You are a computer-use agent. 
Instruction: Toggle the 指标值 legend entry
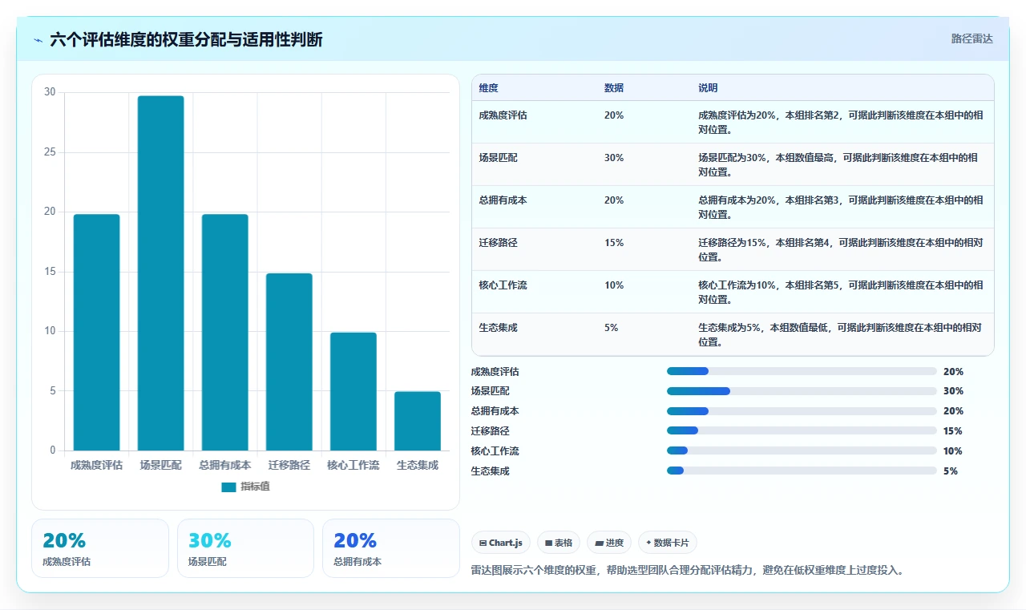tap(246, 487)
